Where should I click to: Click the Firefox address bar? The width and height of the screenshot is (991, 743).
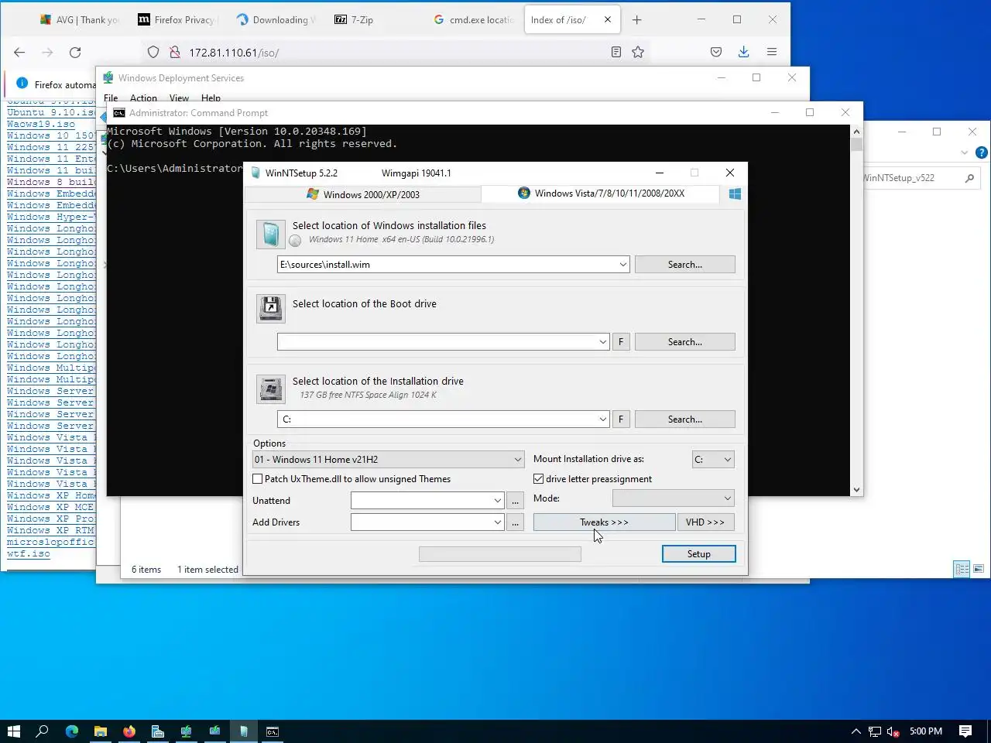(x=395, y=52)
